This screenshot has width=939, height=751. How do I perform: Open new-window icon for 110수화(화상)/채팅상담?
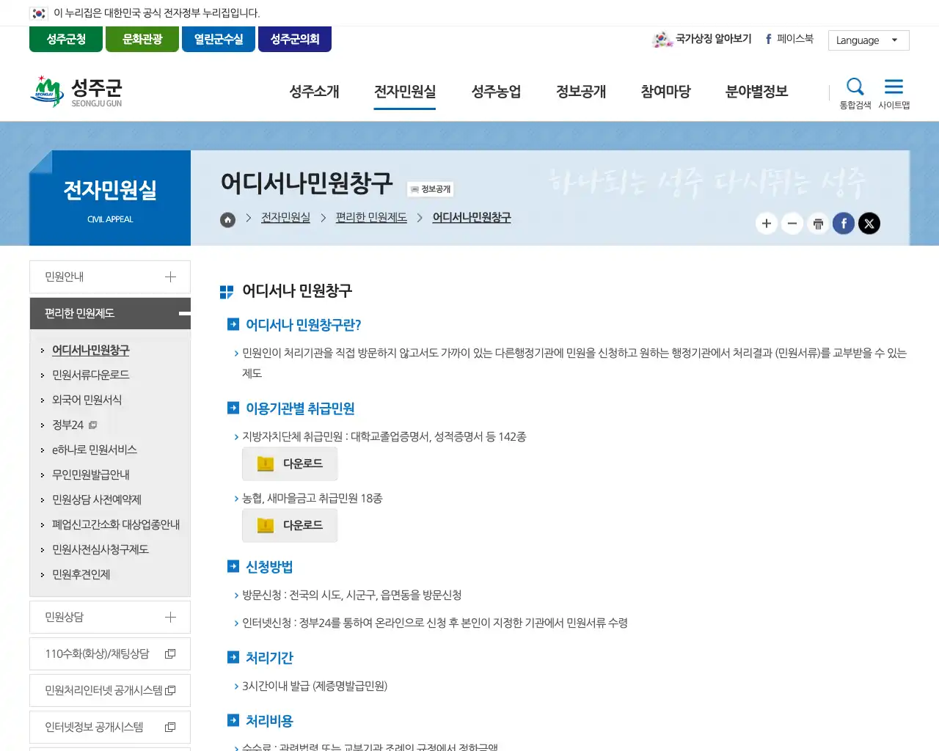coord(170,653)
